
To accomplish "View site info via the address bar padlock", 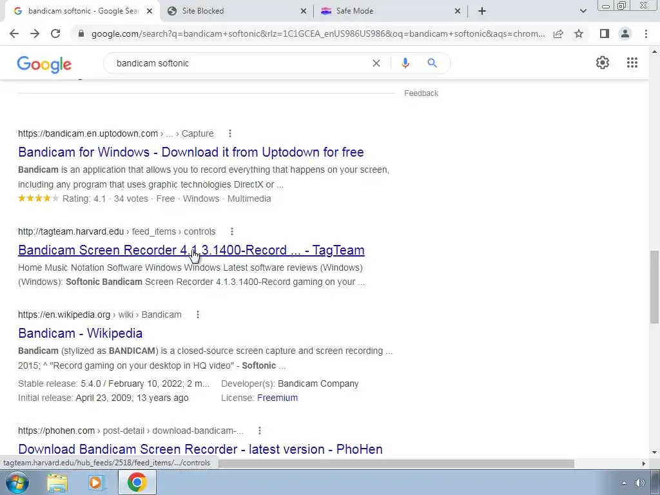I will click(81, 34).
